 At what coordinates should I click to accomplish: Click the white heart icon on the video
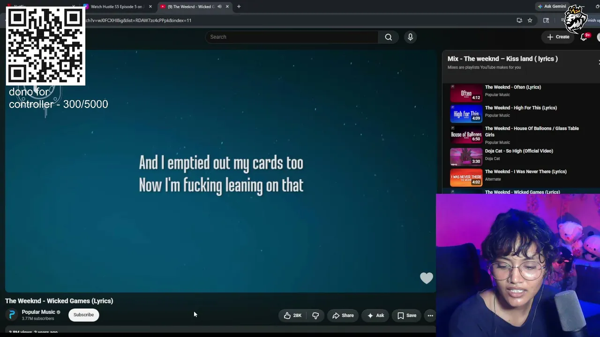pyautogui.click(x=427, y=278)
